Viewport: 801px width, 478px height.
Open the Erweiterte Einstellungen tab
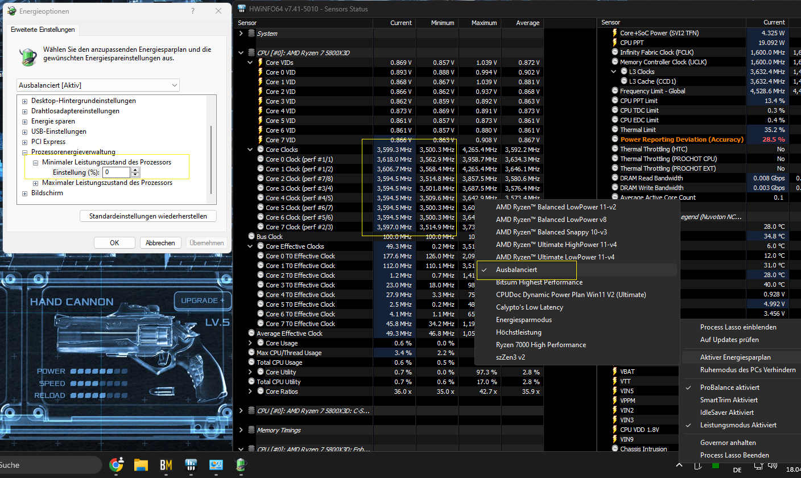43,30
